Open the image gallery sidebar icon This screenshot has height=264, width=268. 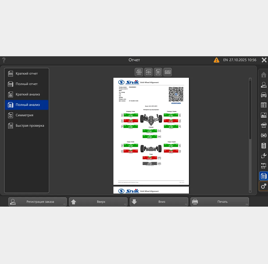click(x=264, y=115)
